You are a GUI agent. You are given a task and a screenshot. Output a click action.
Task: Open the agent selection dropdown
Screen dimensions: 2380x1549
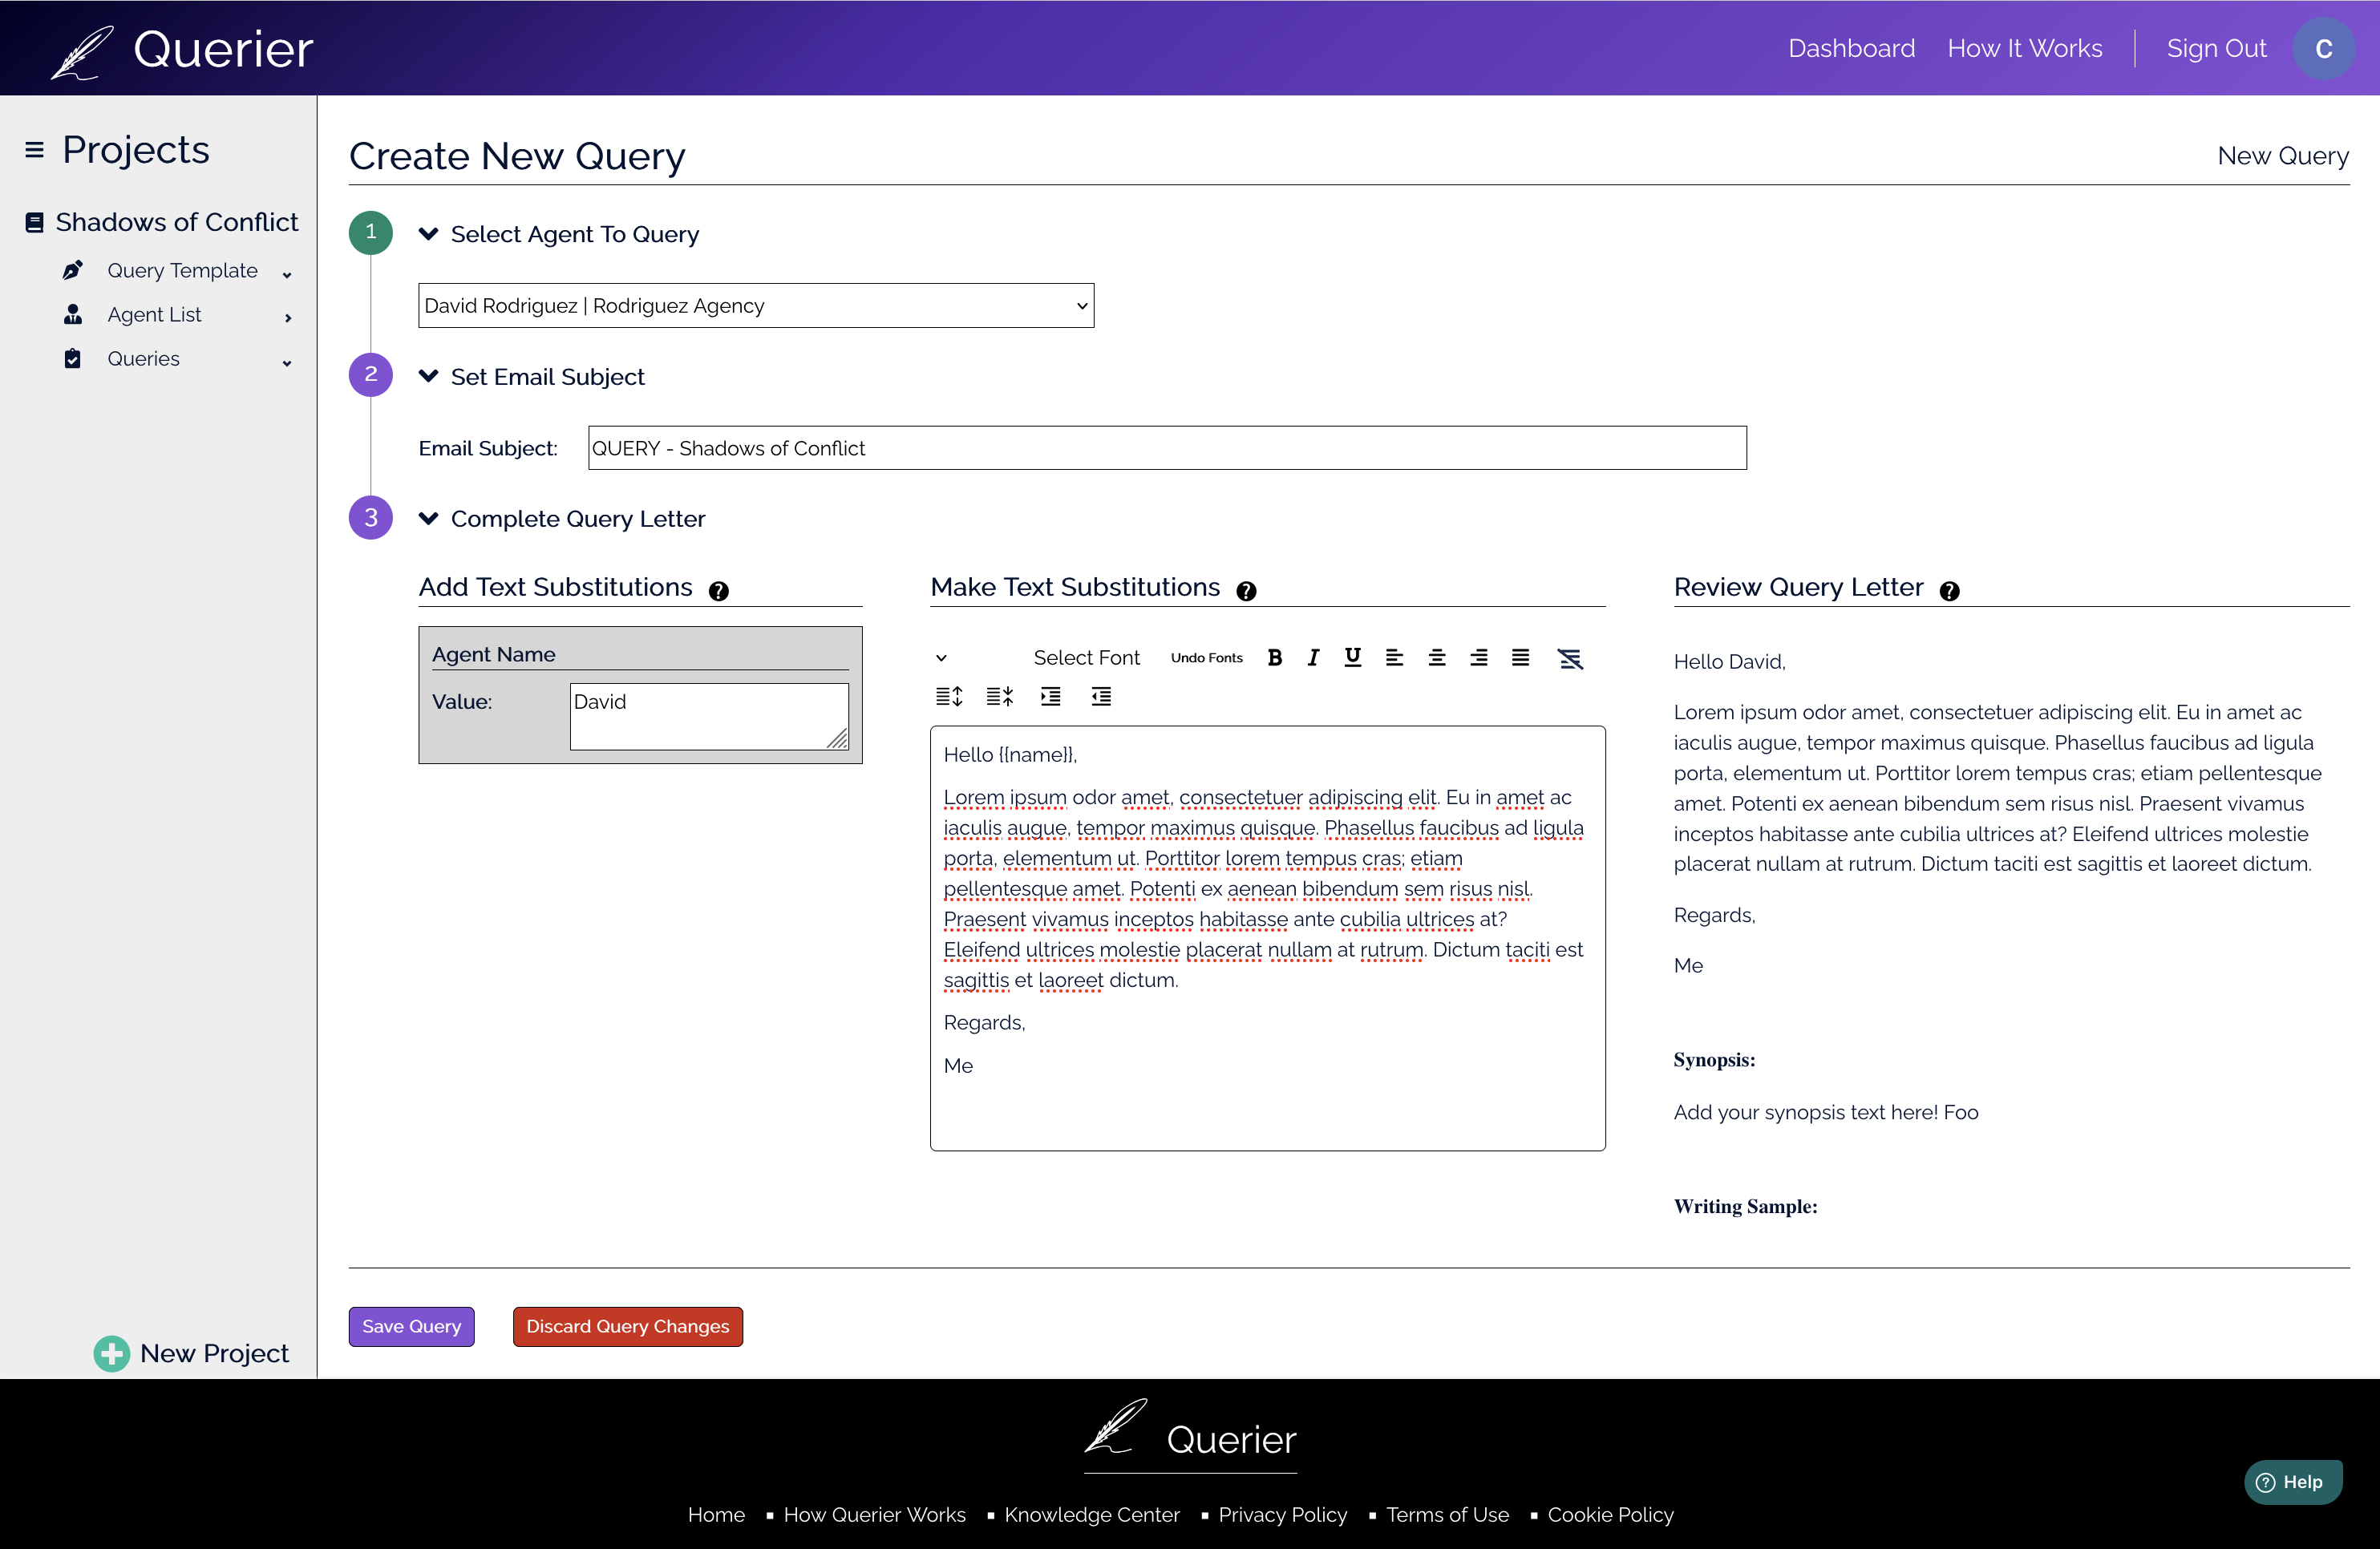click(x=755, y=305)
